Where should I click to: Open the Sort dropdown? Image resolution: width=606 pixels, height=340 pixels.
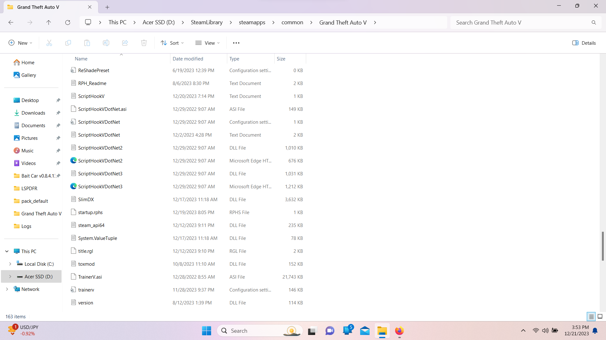pos(172,43)
